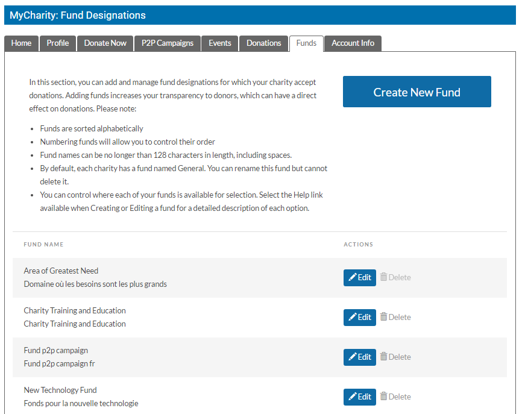Viewport: 525px width, 414px height.
Task: Click Edit pencil for Area of Greatest Need
Action: [x=360, y=278]
